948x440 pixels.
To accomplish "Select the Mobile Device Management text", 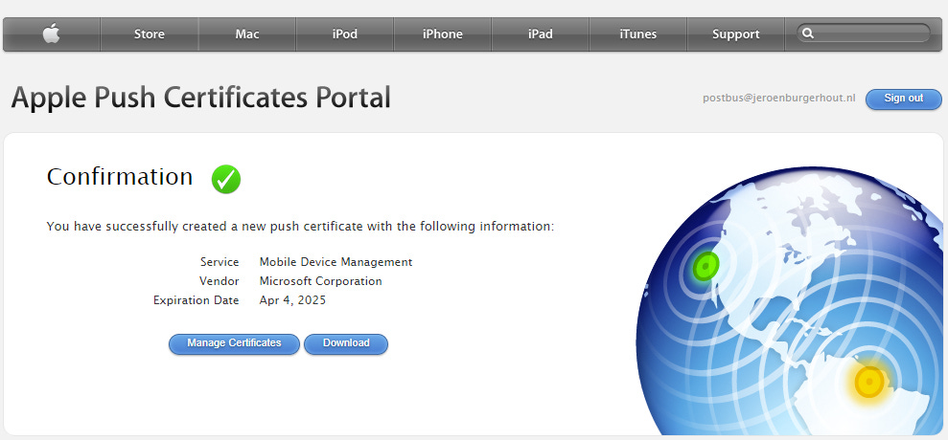I will click(x=335, y=262).
